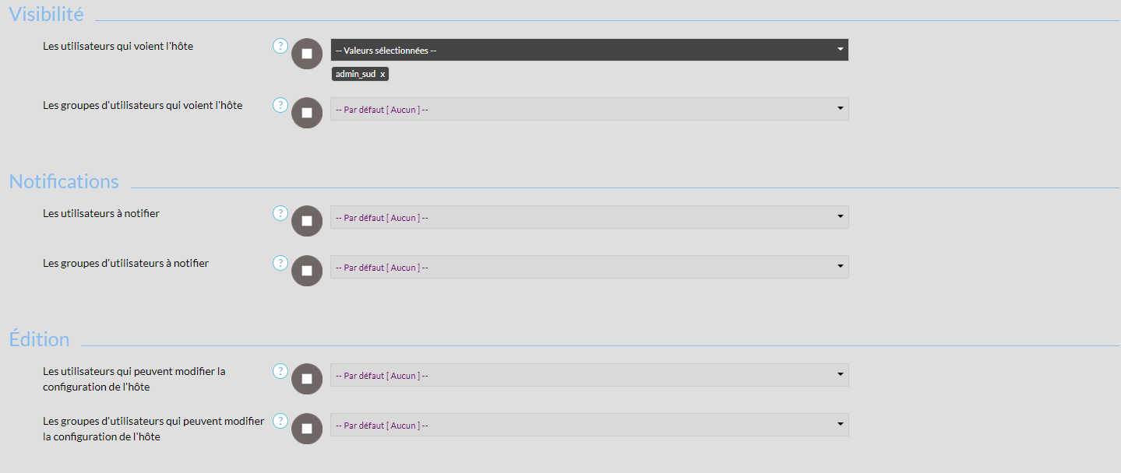Click help icon for users who see host
The width and height of the screenshot is (1121, 473).
280,46
